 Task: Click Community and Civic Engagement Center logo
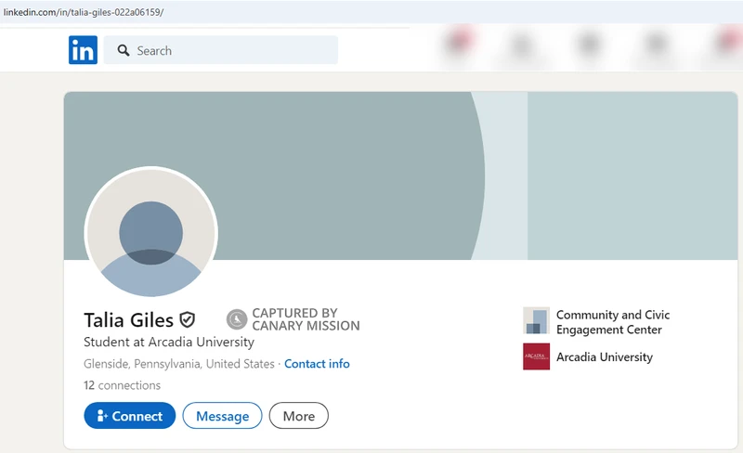click(x=537, y=320)
